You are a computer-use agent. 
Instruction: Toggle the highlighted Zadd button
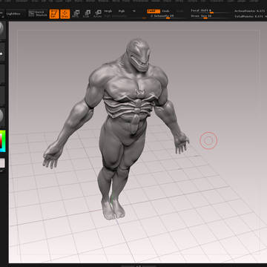point(154,11)
